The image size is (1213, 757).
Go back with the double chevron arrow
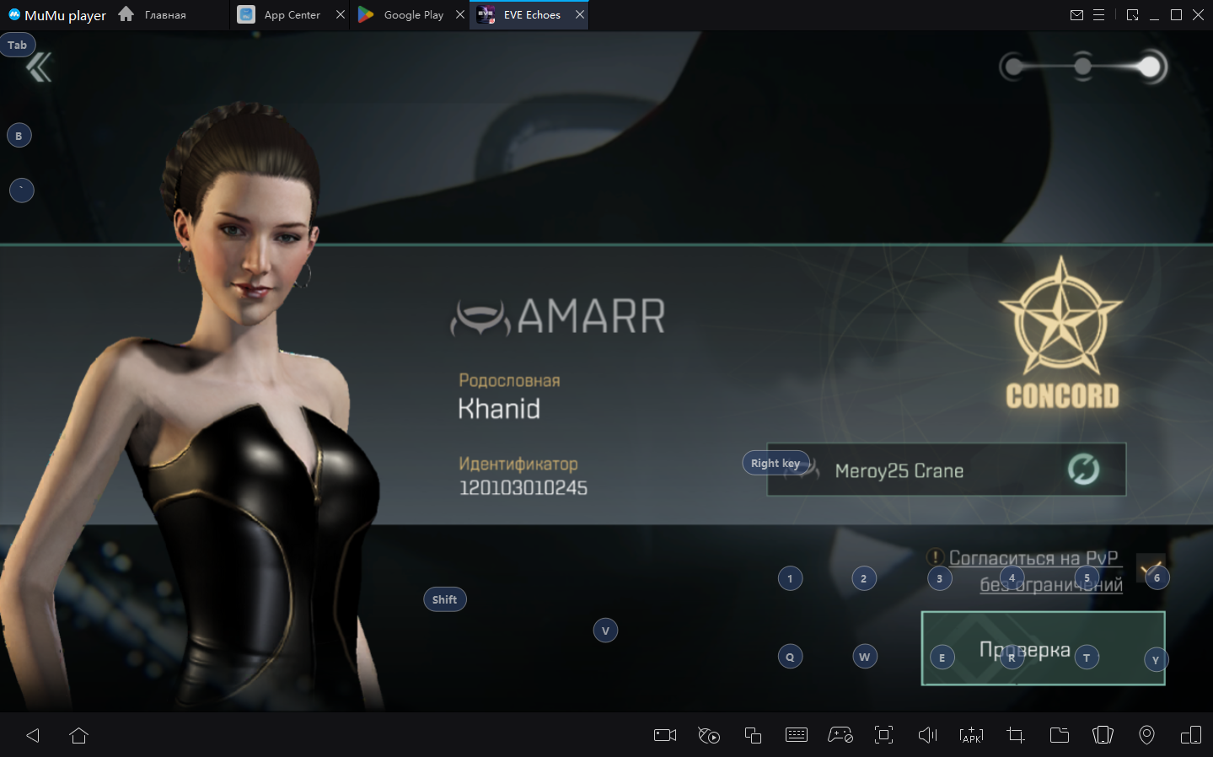[x=39, y=67]
